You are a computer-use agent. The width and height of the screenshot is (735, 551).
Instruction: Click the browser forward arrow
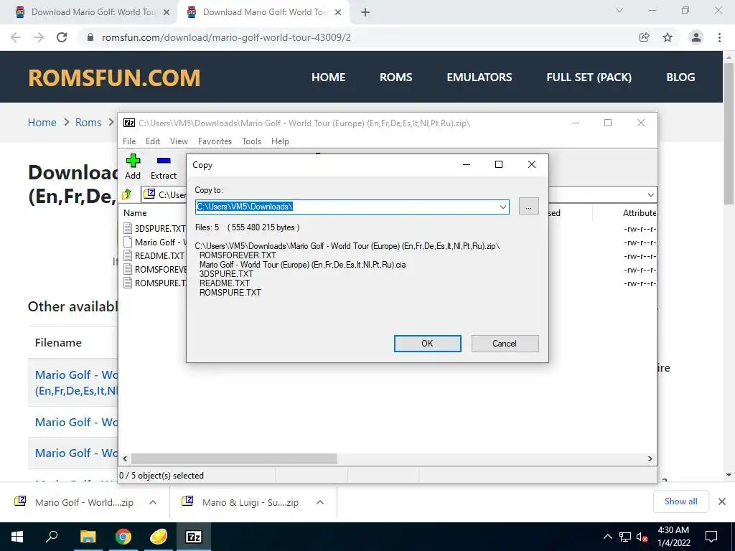(39, 37)
